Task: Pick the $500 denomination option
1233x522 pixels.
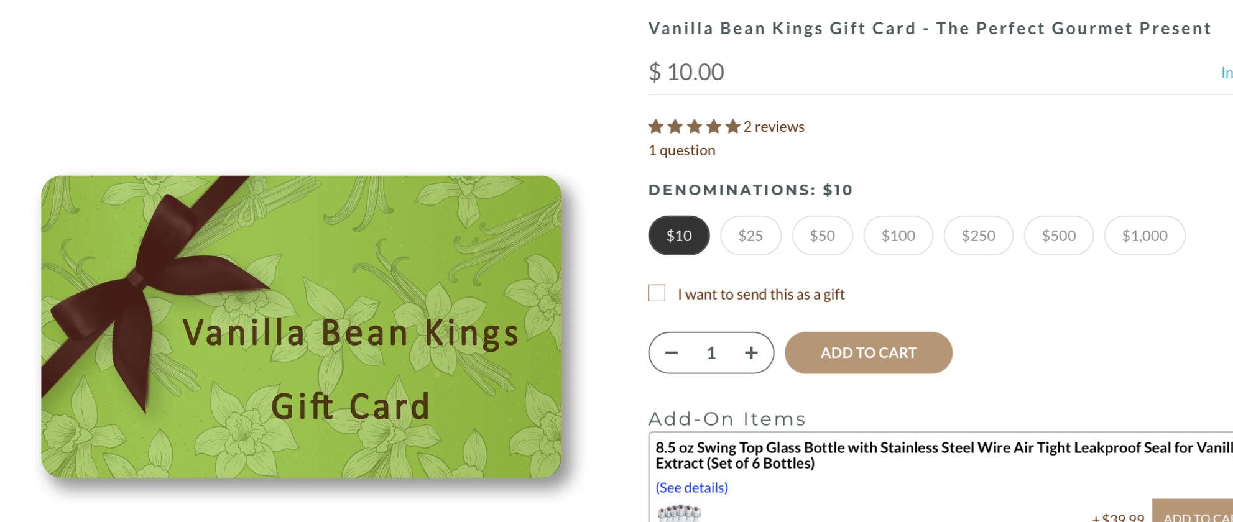Action: (1058, 236)
